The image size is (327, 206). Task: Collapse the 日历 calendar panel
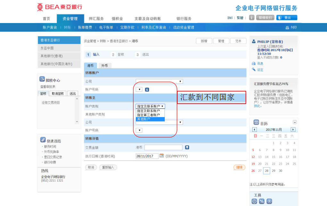click(x=295, y=122)
